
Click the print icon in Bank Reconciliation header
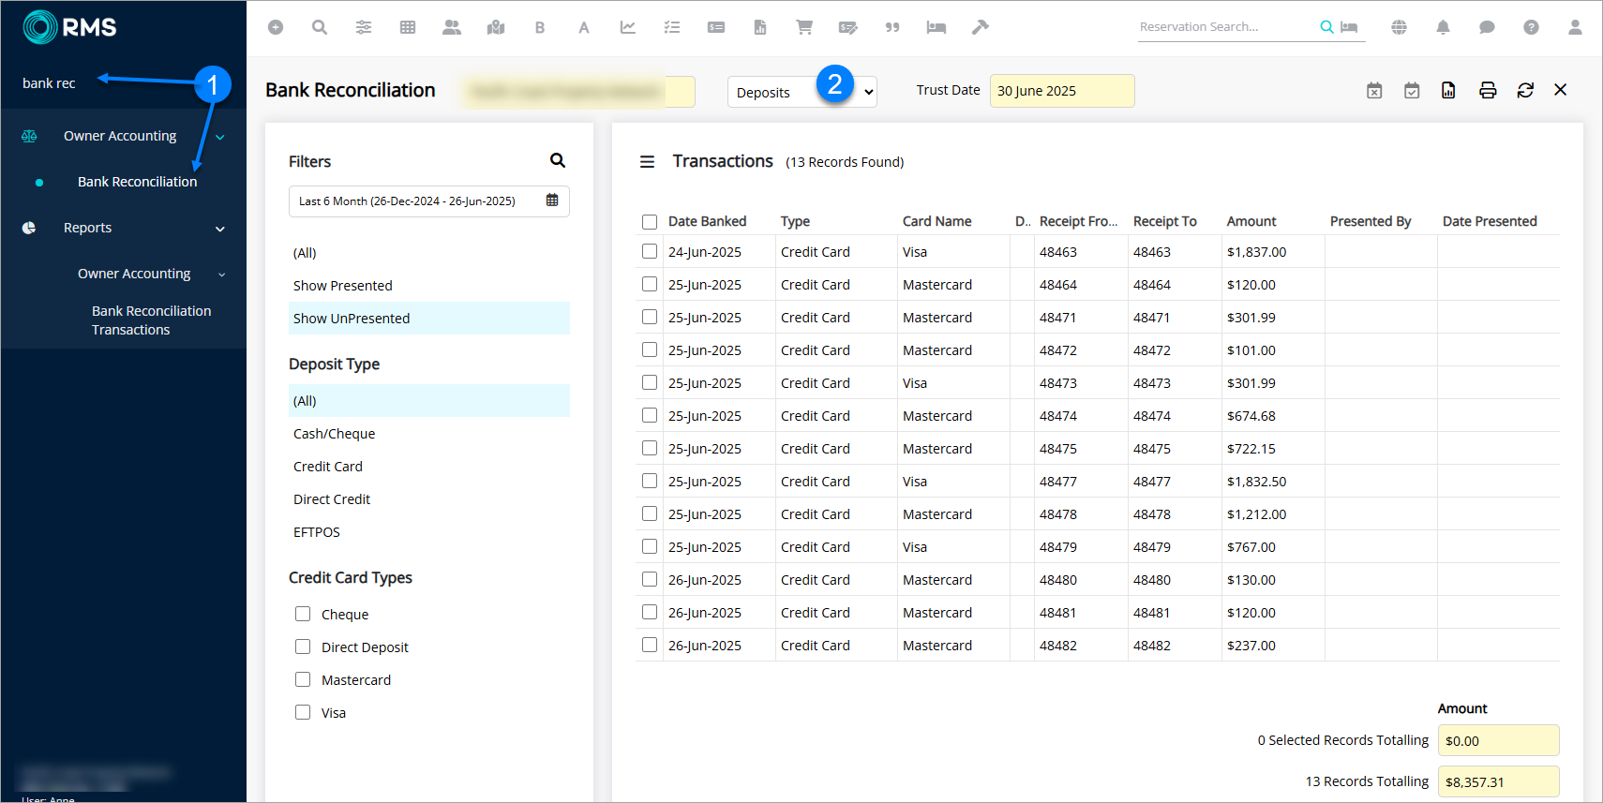coord(1487,90)
